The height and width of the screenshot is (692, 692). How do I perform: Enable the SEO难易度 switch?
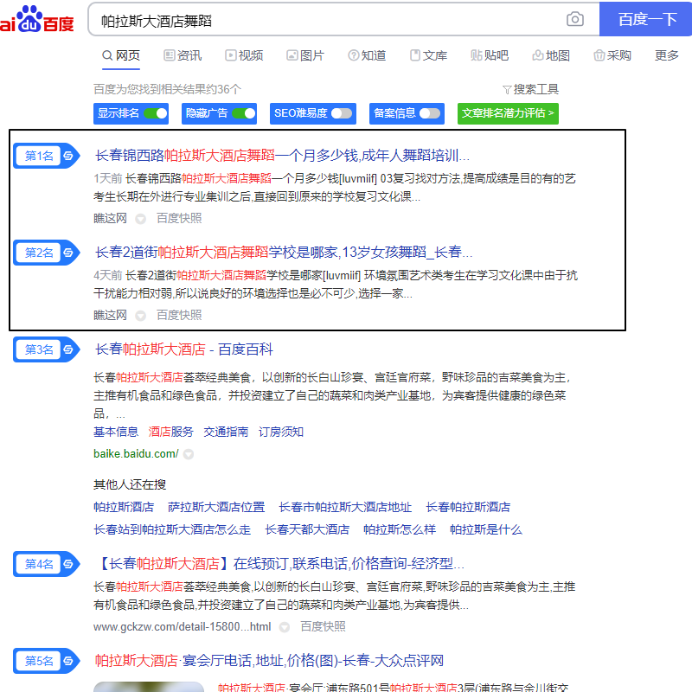pos(342,113)
